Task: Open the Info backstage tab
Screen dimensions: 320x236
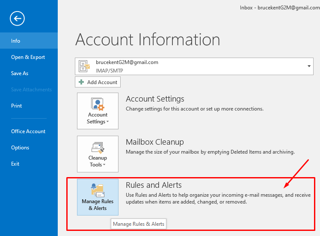Action: (29, 41)
